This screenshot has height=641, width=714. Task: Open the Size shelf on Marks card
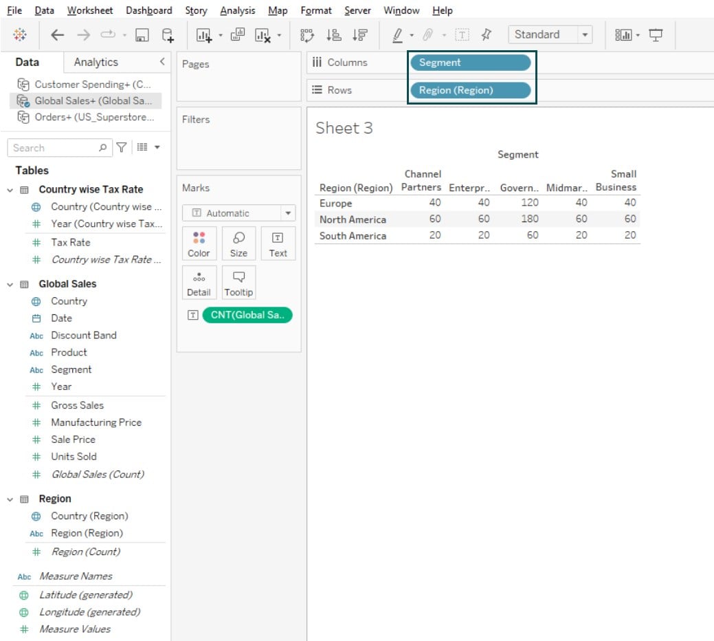click(x=238, y=242)
